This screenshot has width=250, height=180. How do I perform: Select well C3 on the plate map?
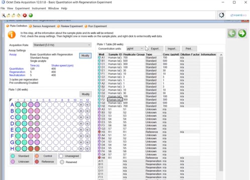pos(31,117)
